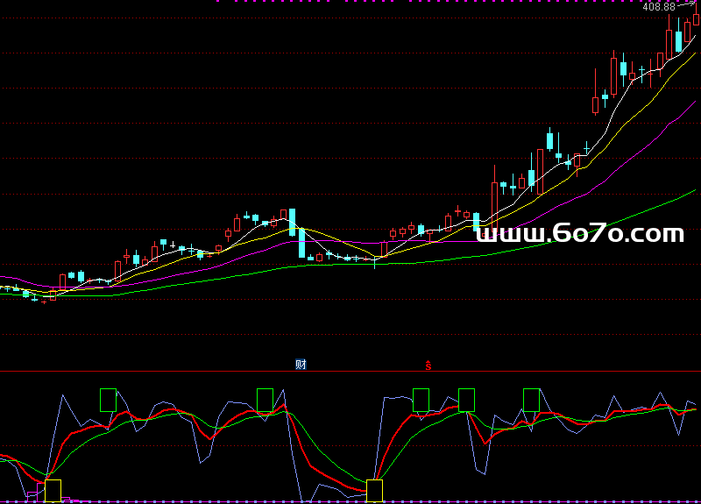Select the second upper signal box in indicator
The width and height of the screenshot is (701, 504).
click(x=265, y=400)
